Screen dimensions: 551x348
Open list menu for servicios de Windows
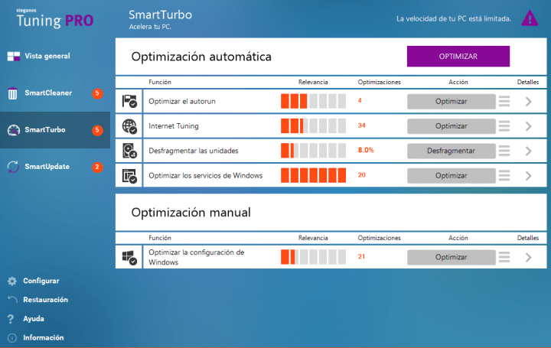504,176
